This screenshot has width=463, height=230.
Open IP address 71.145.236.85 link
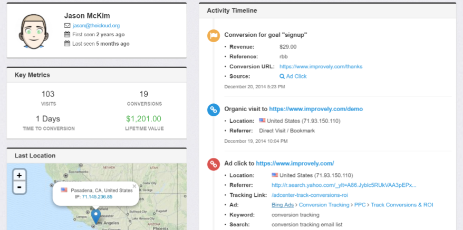pyautogui.click(x=97, y=197)
